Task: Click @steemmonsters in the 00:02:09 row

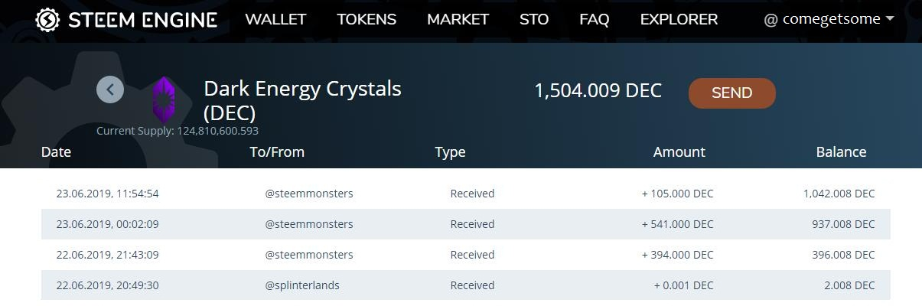Action: pos(309,224)
